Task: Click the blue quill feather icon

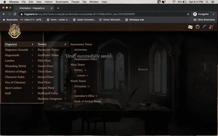Action: click(x=204, y=27)
